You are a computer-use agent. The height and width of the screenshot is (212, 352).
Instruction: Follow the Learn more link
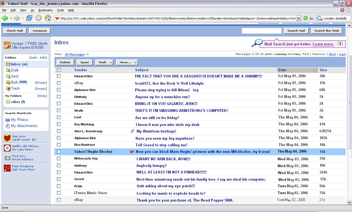pyautogui.click(x=323, y=44)
